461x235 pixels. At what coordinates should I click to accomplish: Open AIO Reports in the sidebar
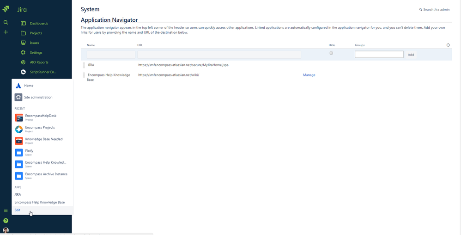coord(39,62)
